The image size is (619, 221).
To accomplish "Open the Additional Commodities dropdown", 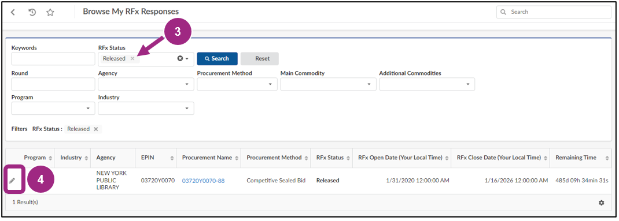I will pyautogui.click(x=427, y=84).
